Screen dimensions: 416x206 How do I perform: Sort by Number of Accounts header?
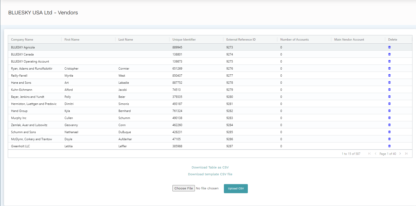(294, 40)
